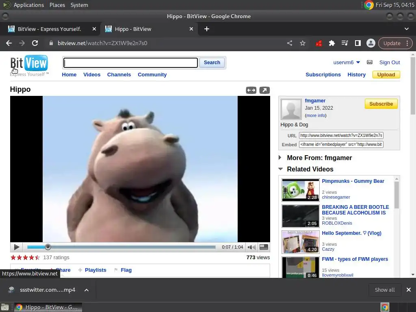Pop out the video player icon
The image size is (416, 312).
(x=264, y=91)
